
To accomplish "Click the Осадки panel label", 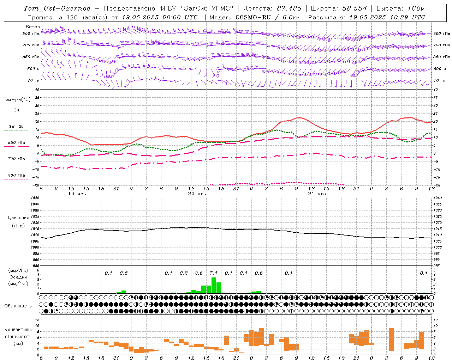I will point(18,277).
